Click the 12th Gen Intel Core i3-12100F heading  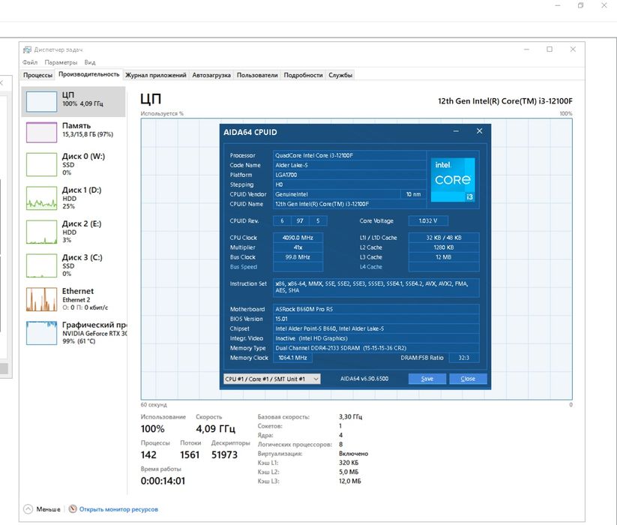point(505,101)
